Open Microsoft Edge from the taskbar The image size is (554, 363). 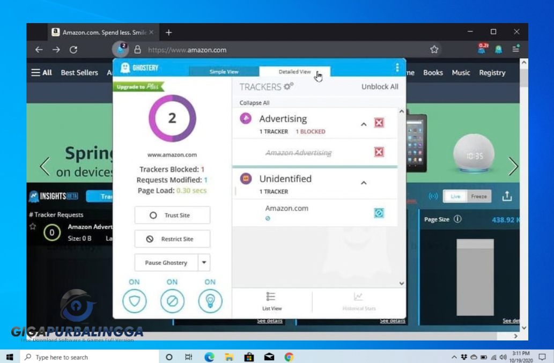click(x=209, y=357)
